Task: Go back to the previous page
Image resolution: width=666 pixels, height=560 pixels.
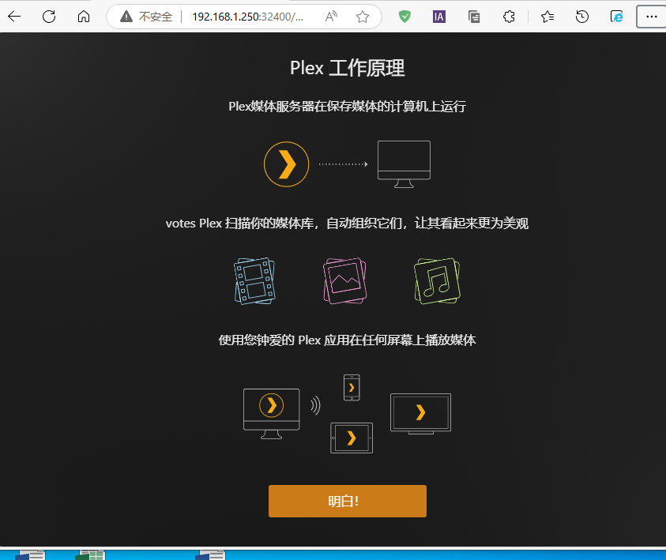Action: pos(14,17)
